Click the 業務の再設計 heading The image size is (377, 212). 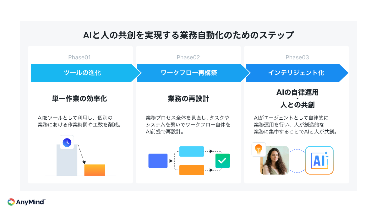(188, 99)
